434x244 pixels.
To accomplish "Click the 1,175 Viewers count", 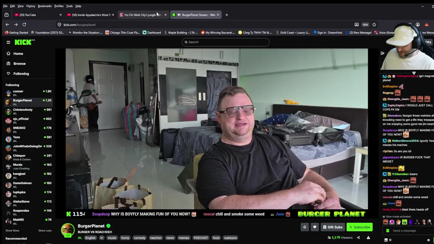I will [x=340, y=238].
